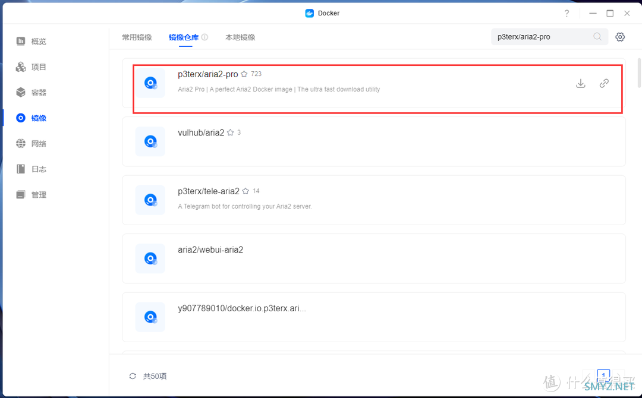Select the p3terx/tele-aria2 title

click(x=209, y=191)
